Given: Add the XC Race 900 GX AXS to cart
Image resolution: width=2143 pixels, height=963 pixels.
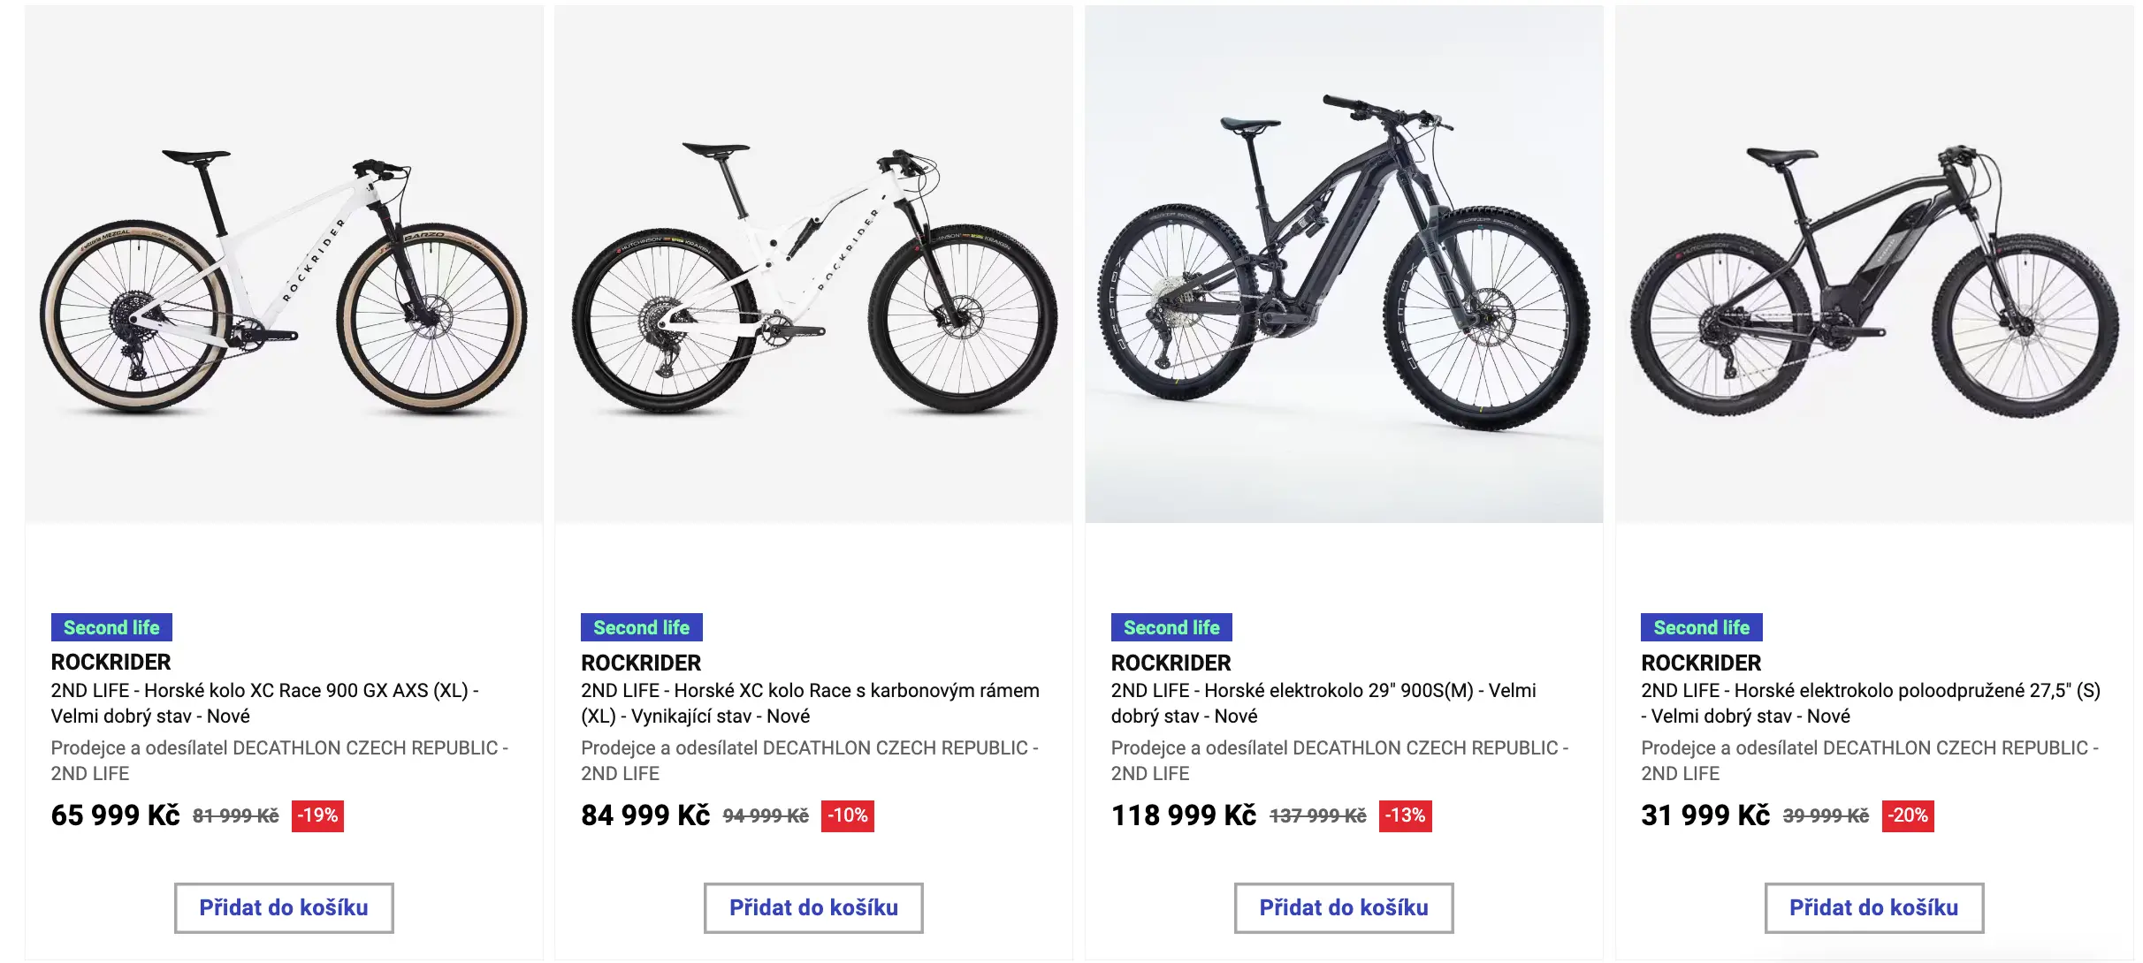Looking at the screenshot, I should point(284,907).
